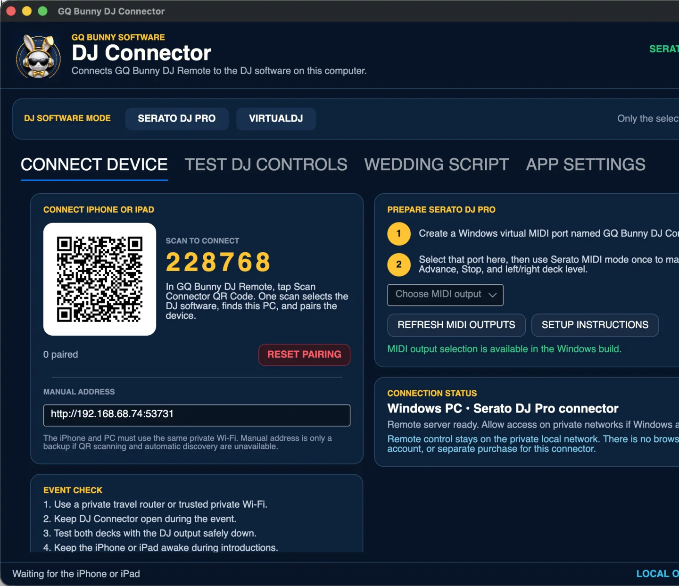The width and height of the screenshot is (679, 586).
Task: Click 'Waiting for the iPhone or iPad' status
Action: [76, 574]
